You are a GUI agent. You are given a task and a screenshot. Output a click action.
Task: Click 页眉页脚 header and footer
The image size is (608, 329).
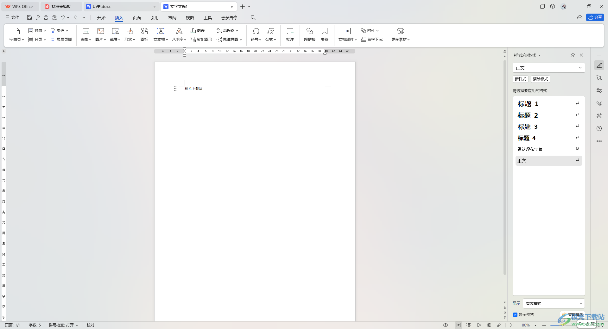(x=61, y=40)
